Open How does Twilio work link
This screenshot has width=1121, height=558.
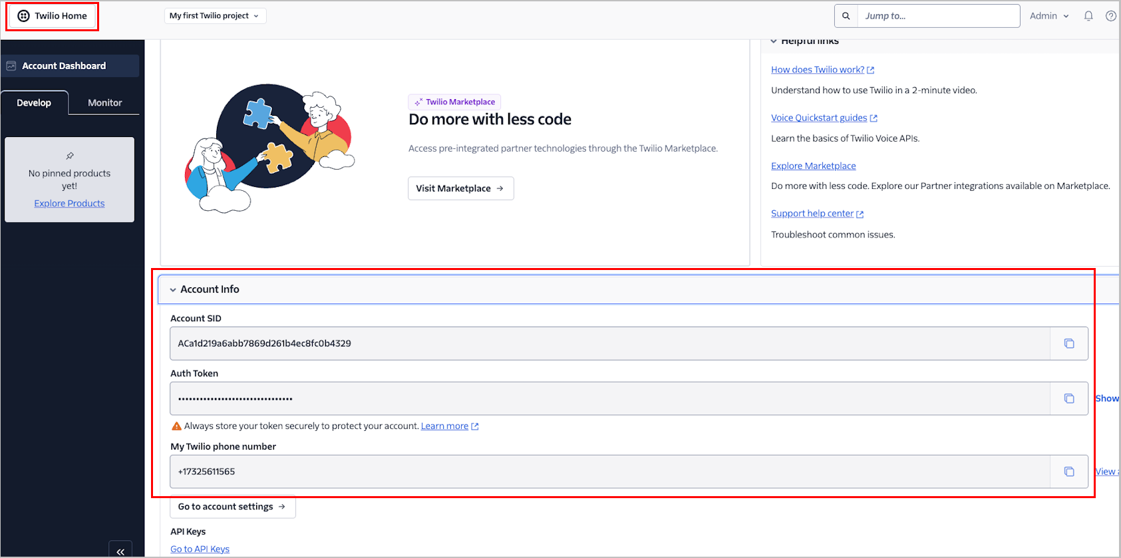[x=822, y=70]
